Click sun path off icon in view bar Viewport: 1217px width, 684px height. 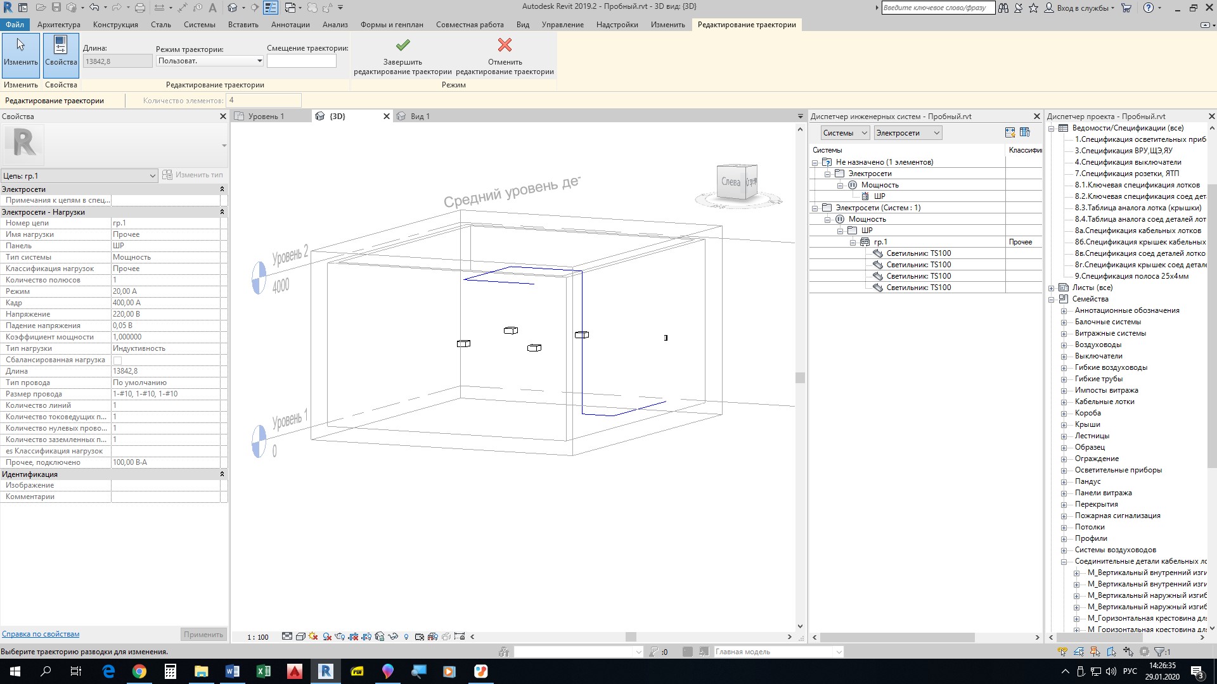tap(313, 636)
